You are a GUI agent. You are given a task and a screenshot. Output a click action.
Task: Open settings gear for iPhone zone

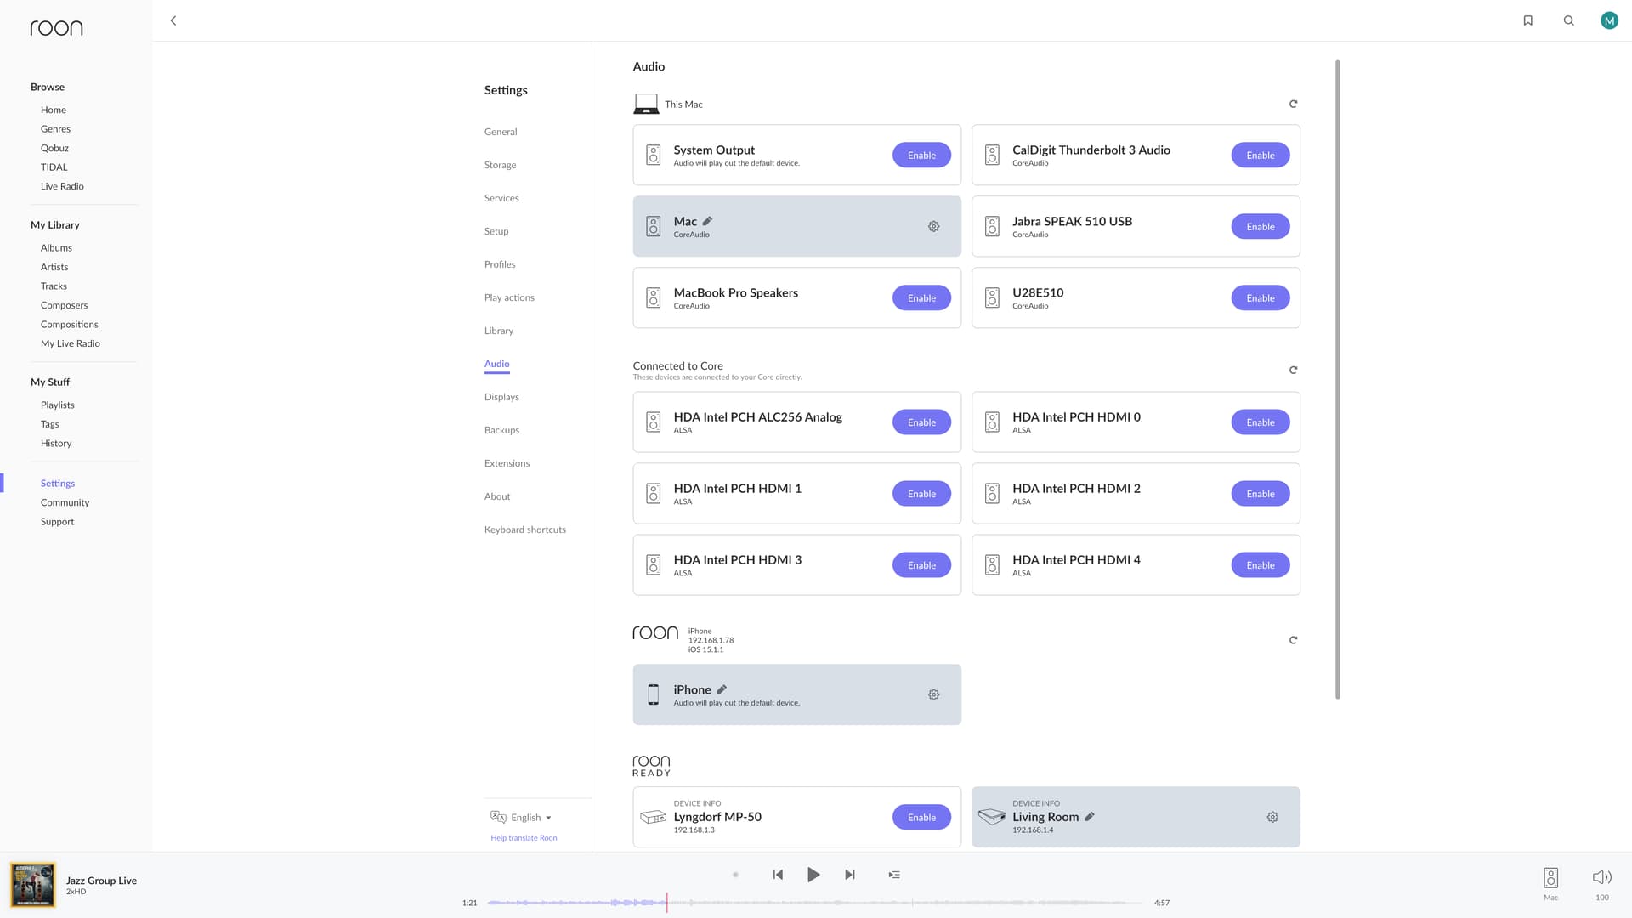click(x=933, y=694)
